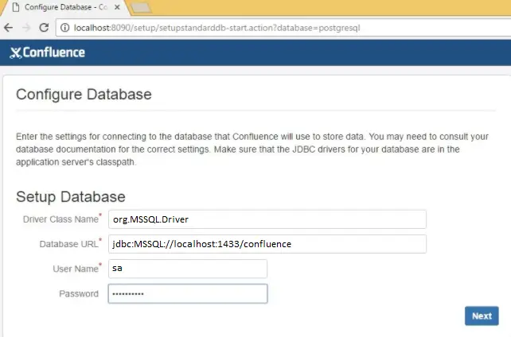Click the Password label text
The width and height of the screenshot is (511, 337).
[79, 294]
